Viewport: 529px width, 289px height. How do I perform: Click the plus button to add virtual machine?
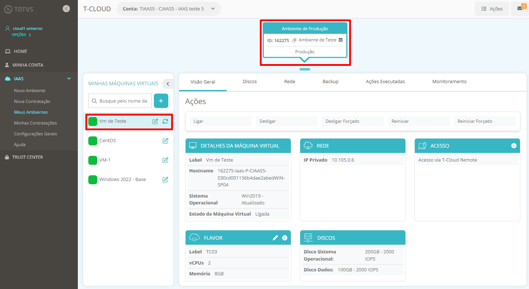click(161, 101)
